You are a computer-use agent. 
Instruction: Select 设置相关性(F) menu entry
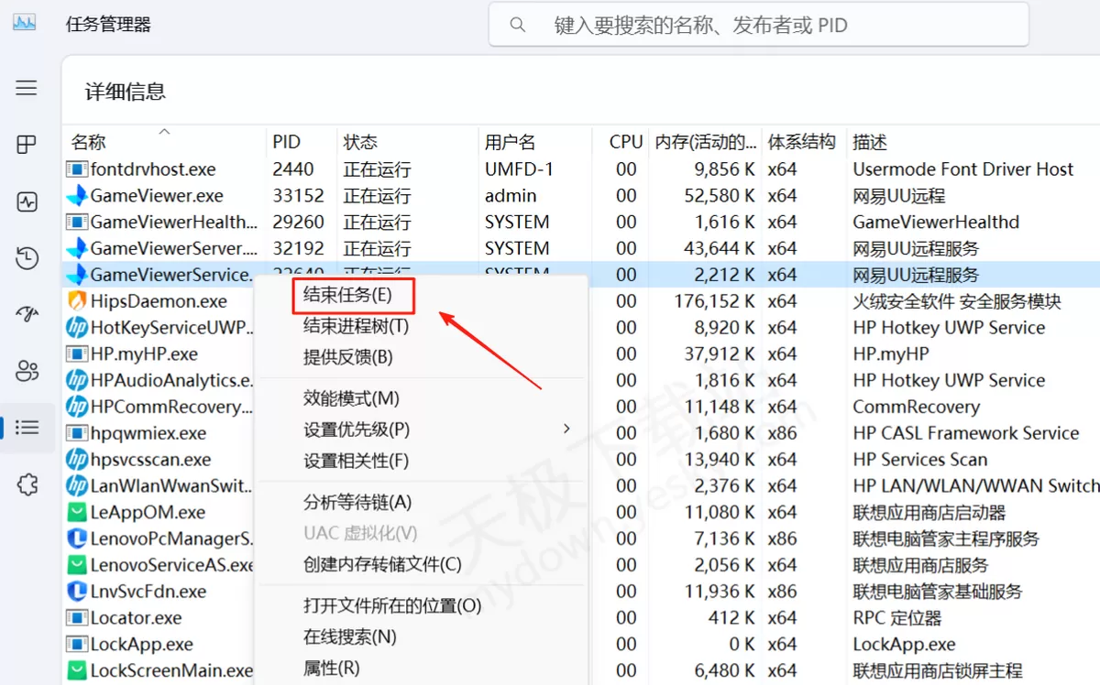click(x=356, y=461)
